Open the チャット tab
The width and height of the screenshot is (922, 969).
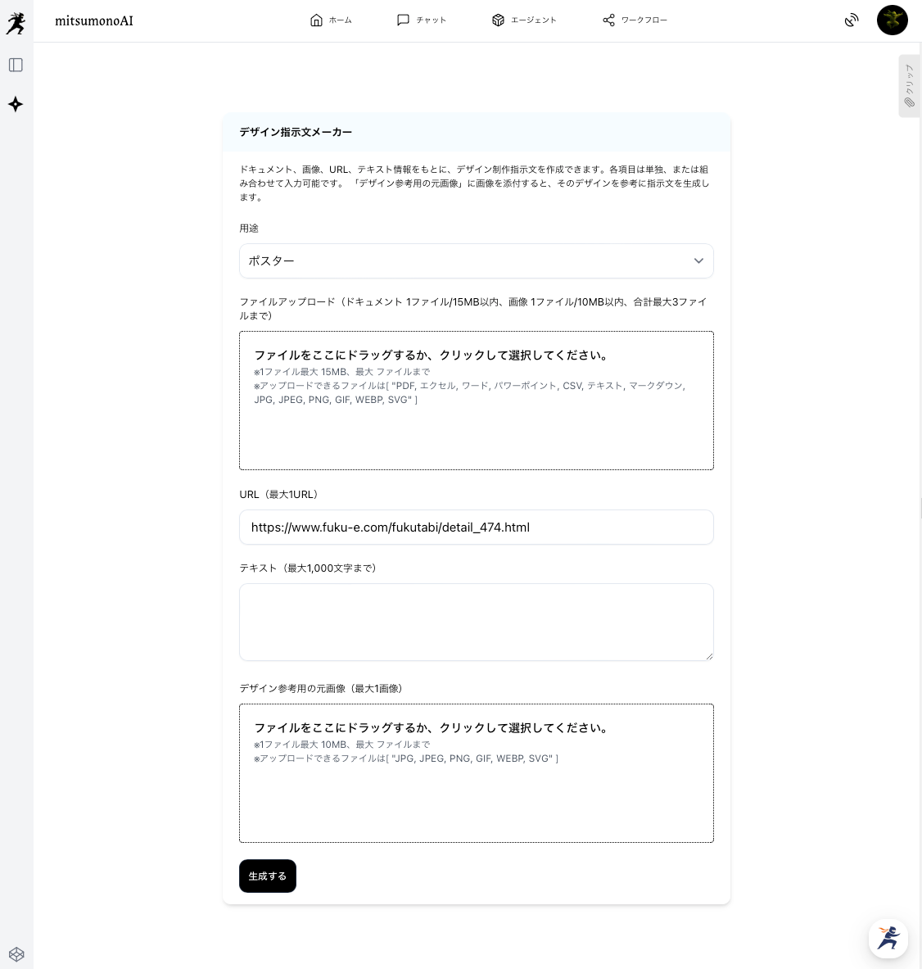pyautogui.click(x=421, y=20)
